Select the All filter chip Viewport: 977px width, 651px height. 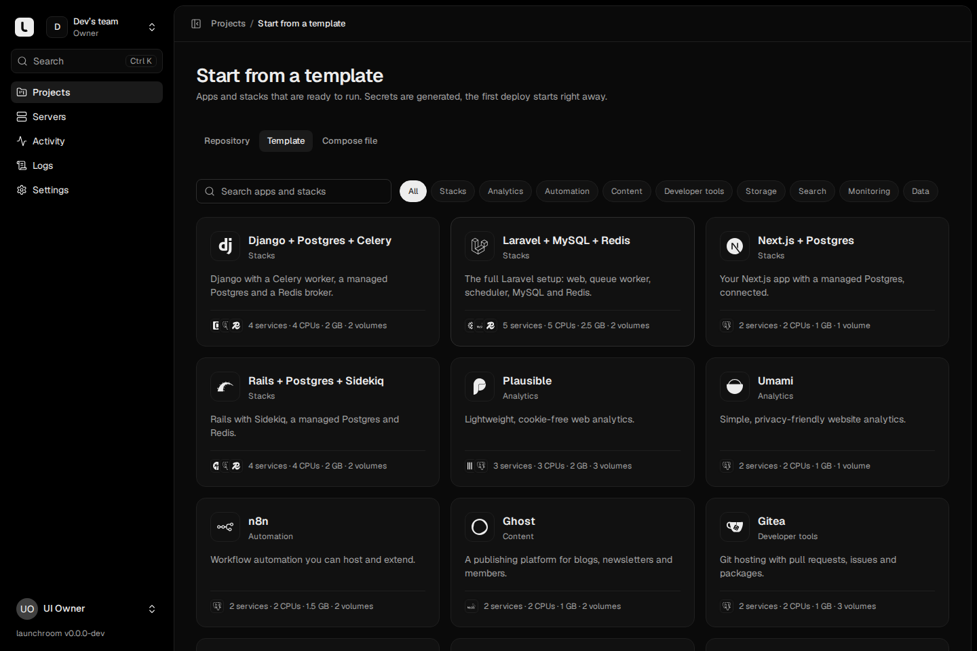[x=413, y=191]
